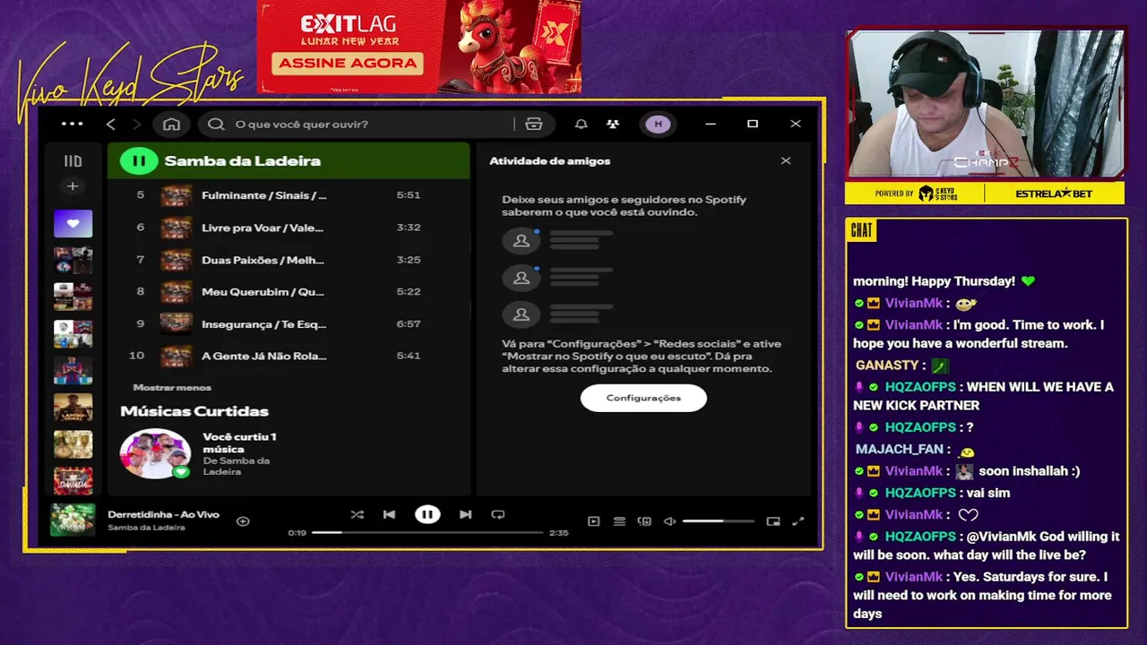Select track 'A Gente Já Não Rola...'
1147x645 pixels.
264,356
